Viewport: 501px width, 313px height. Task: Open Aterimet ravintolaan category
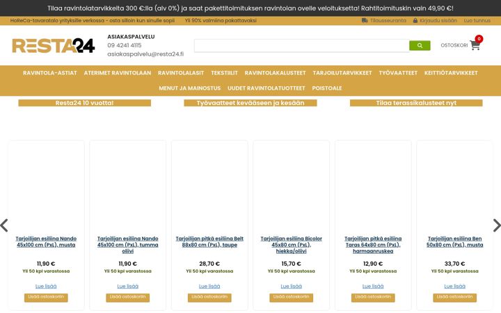click(118, 73)
